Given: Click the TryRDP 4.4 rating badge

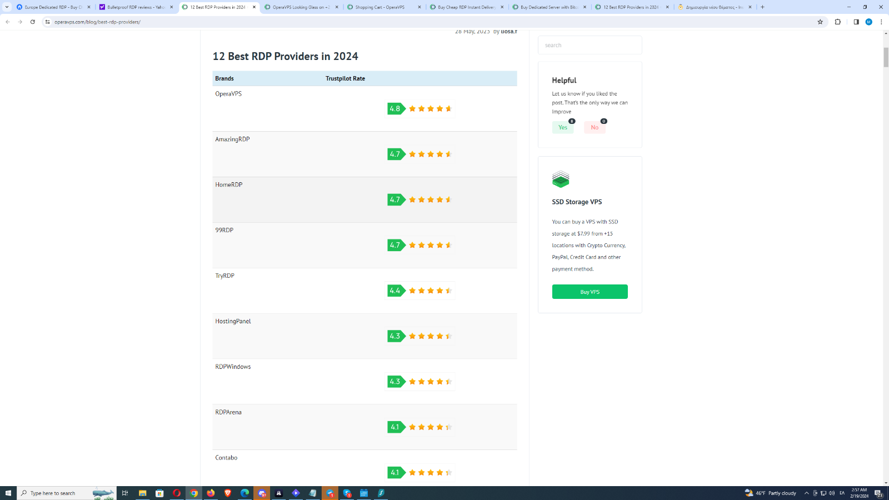Looking at the screenshot, I should coord(397,291).
